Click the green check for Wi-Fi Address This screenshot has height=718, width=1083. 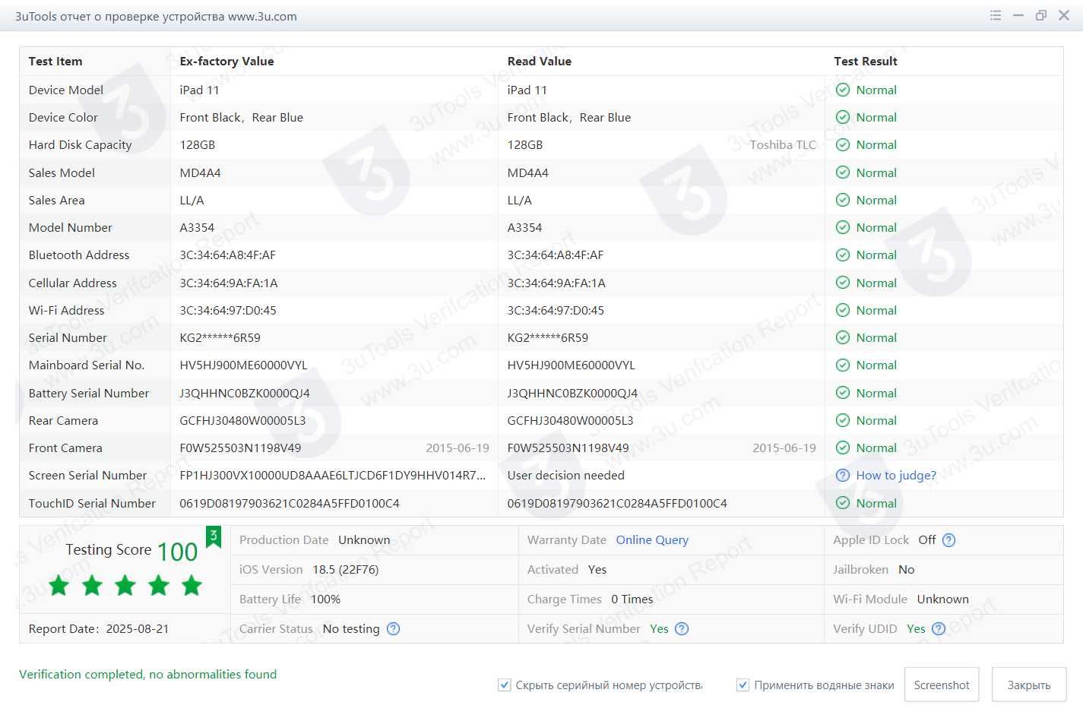click(x=842, y=310)
